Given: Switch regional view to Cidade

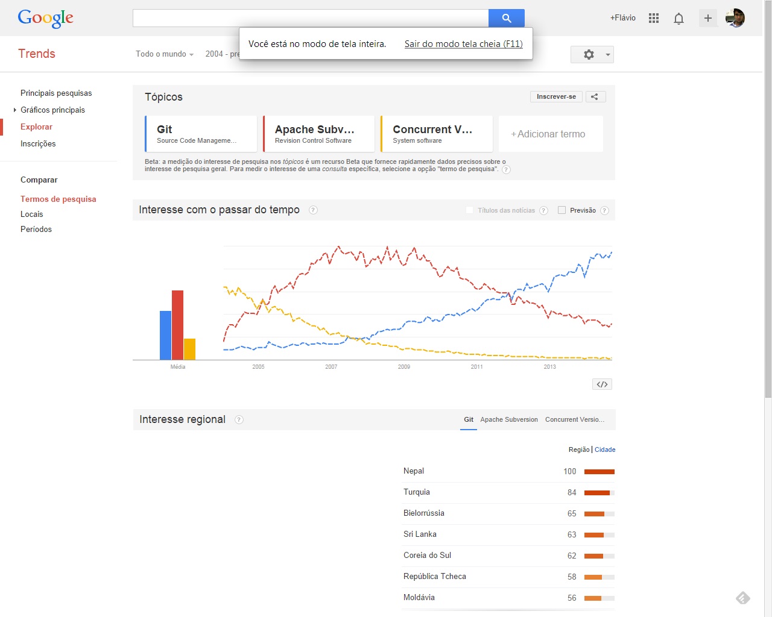Looking at the screenshot, I should click(x=605, y=449).
